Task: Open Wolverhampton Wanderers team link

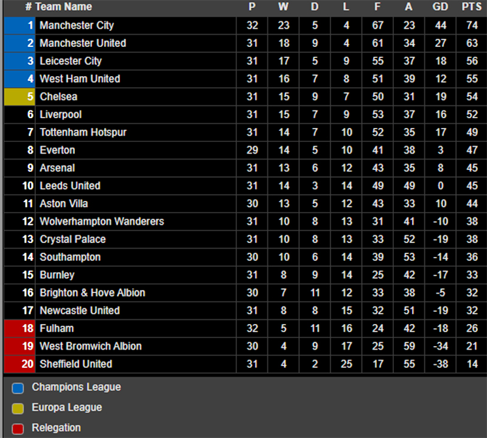Action: pyautogui.click(x=102, y=221)
